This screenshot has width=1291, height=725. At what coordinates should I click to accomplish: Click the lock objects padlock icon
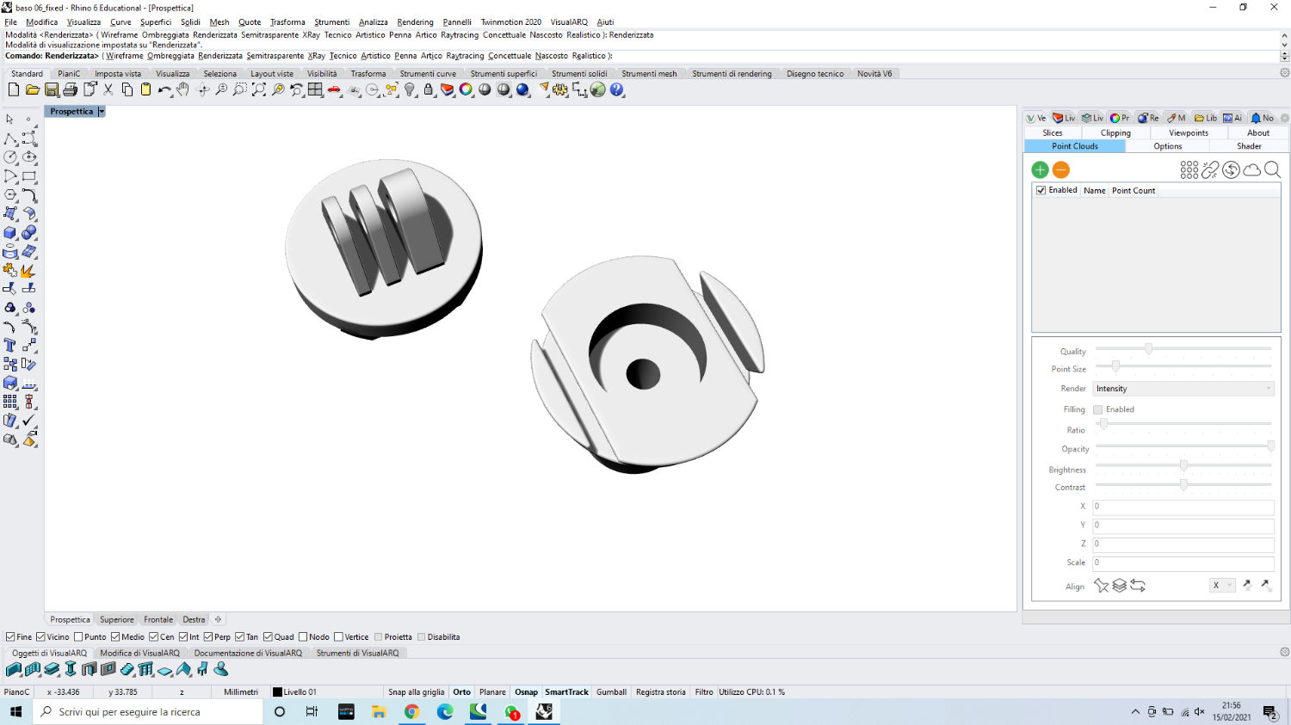tap(429, 89)
